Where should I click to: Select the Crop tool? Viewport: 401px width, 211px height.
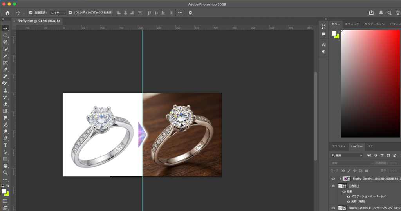pos(5,56)
